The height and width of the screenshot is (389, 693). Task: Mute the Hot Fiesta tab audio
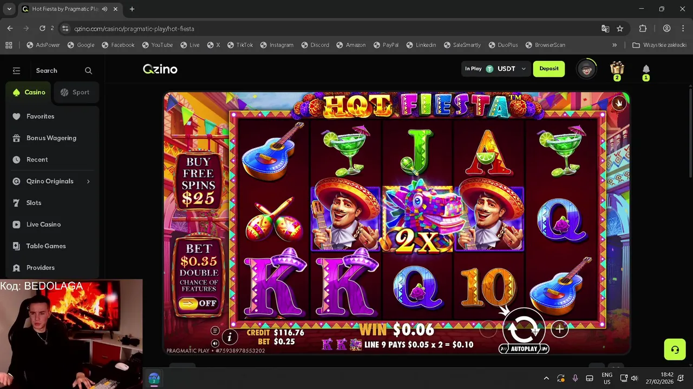coord(104,9)
